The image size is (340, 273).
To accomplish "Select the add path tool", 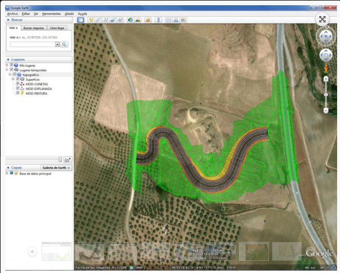I will [x=106, y=20].
